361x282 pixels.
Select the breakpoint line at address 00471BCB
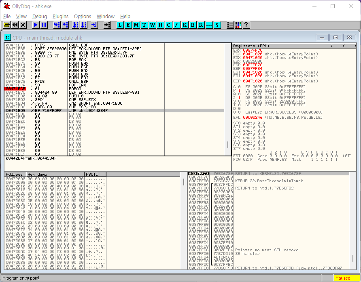[114, 89]
